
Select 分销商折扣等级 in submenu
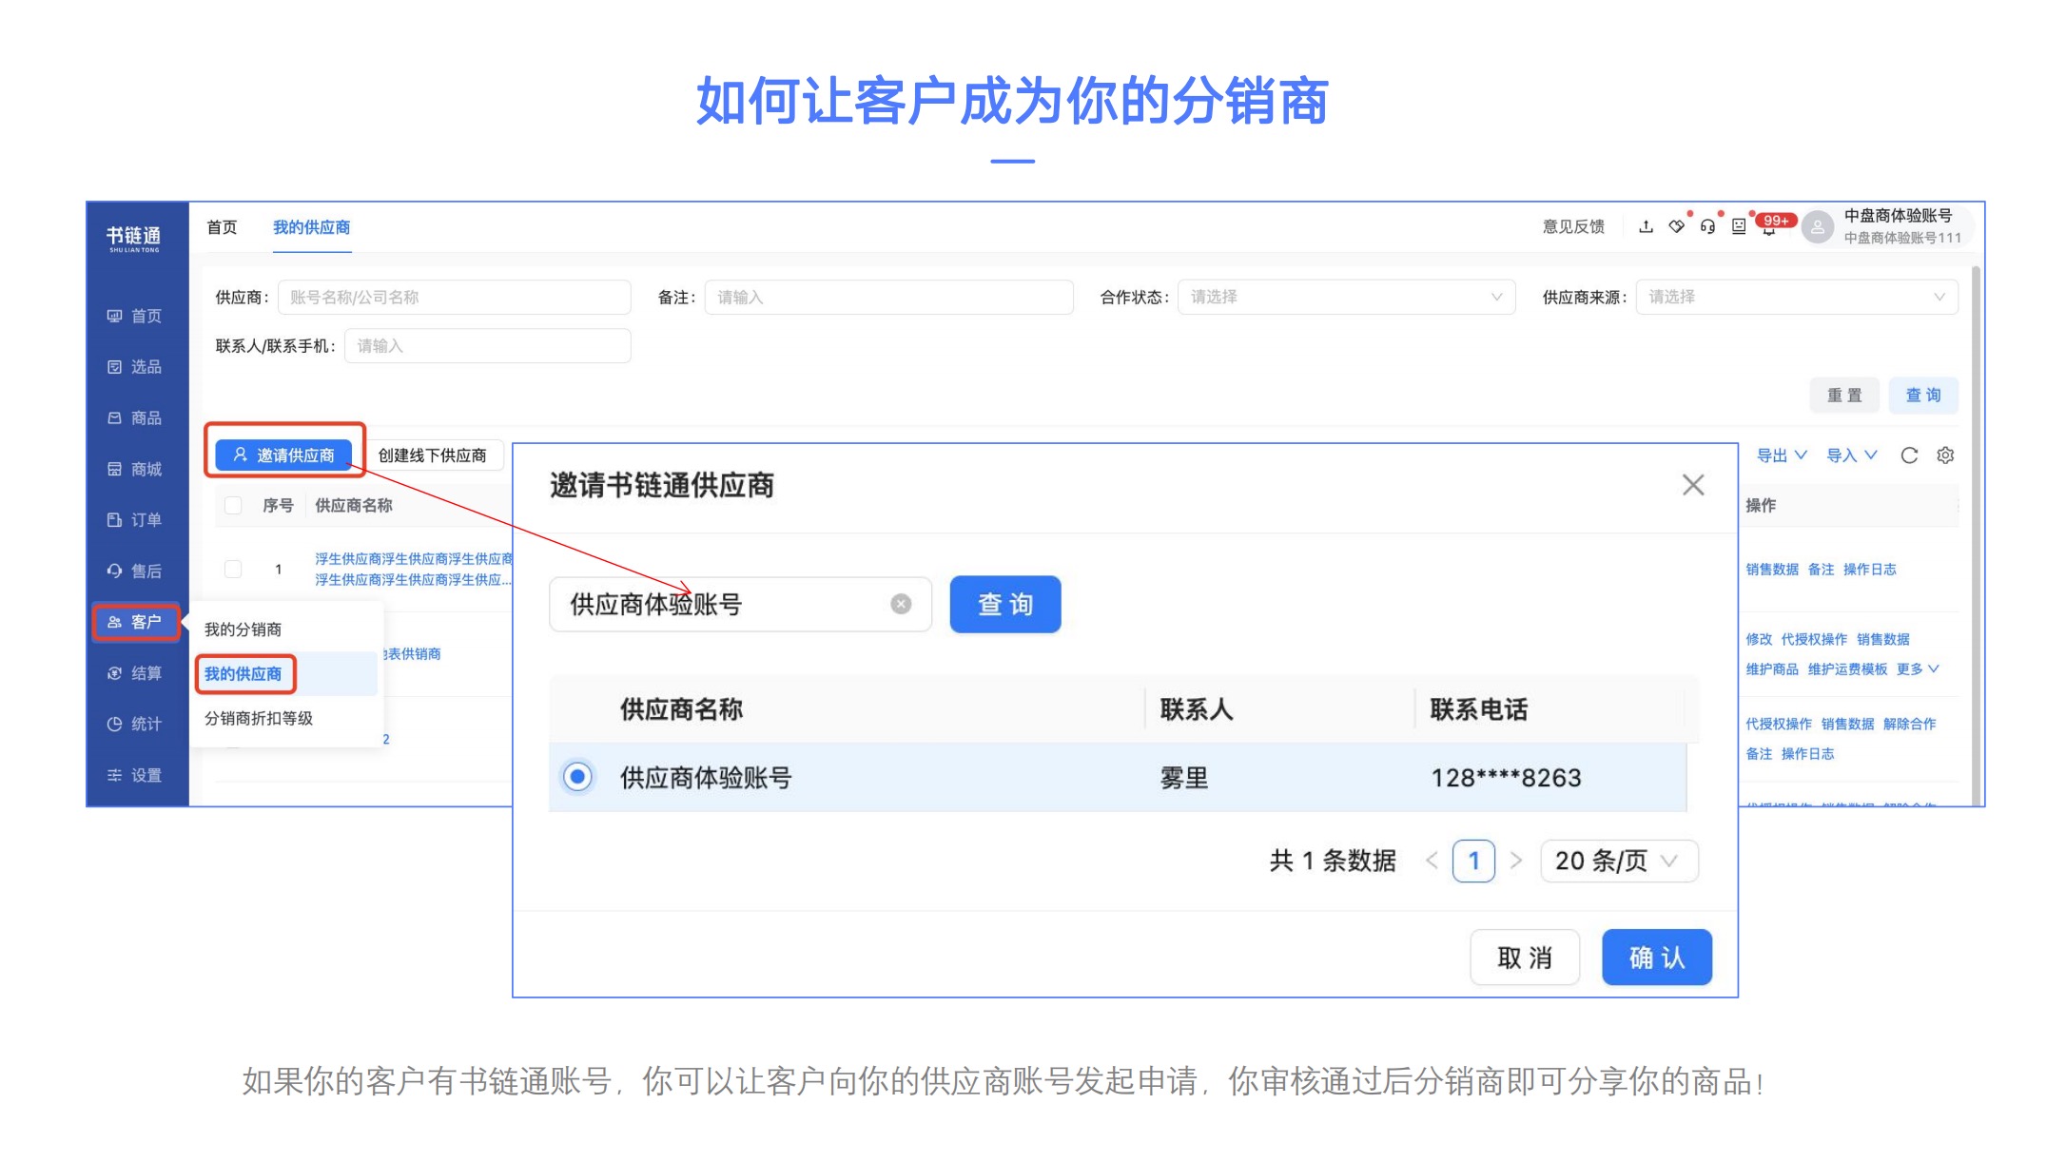(x=259, y=718)
